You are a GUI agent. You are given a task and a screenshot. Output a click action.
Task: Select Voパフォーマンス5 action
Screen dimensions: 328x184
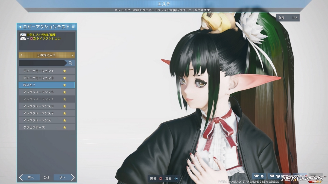point(46,92)
